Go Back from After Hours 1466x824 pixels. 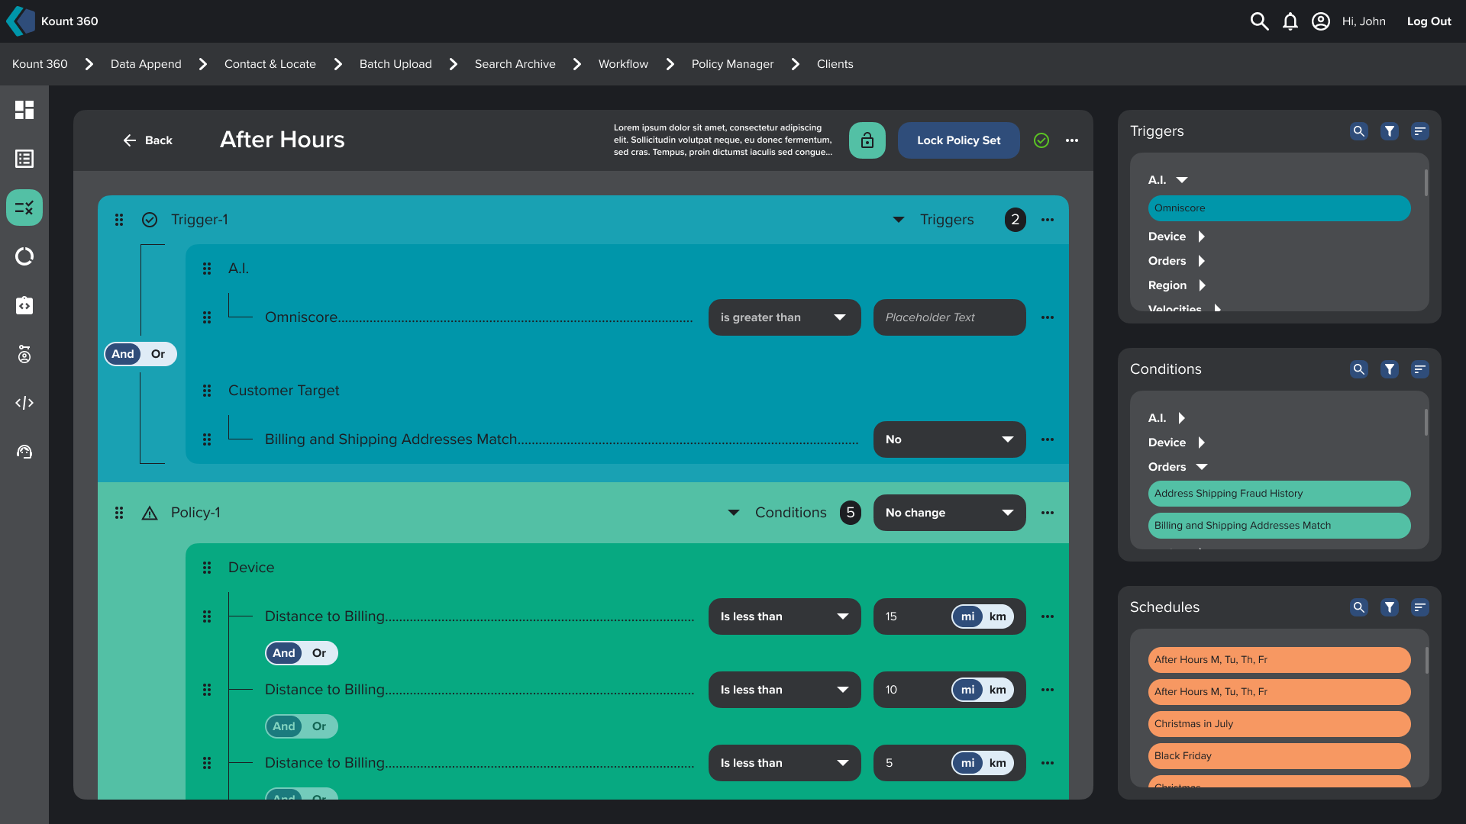[x=148, y=140]
